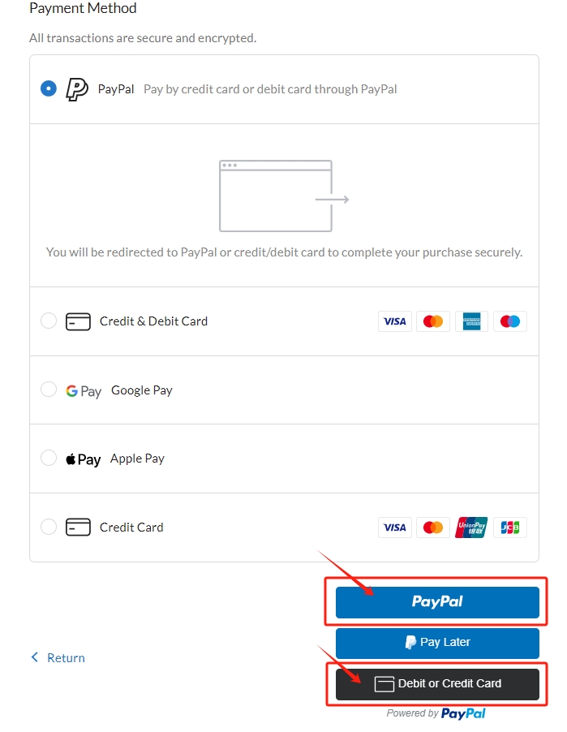
Task: Click the JCB card icon
Action: coord(509,527)
